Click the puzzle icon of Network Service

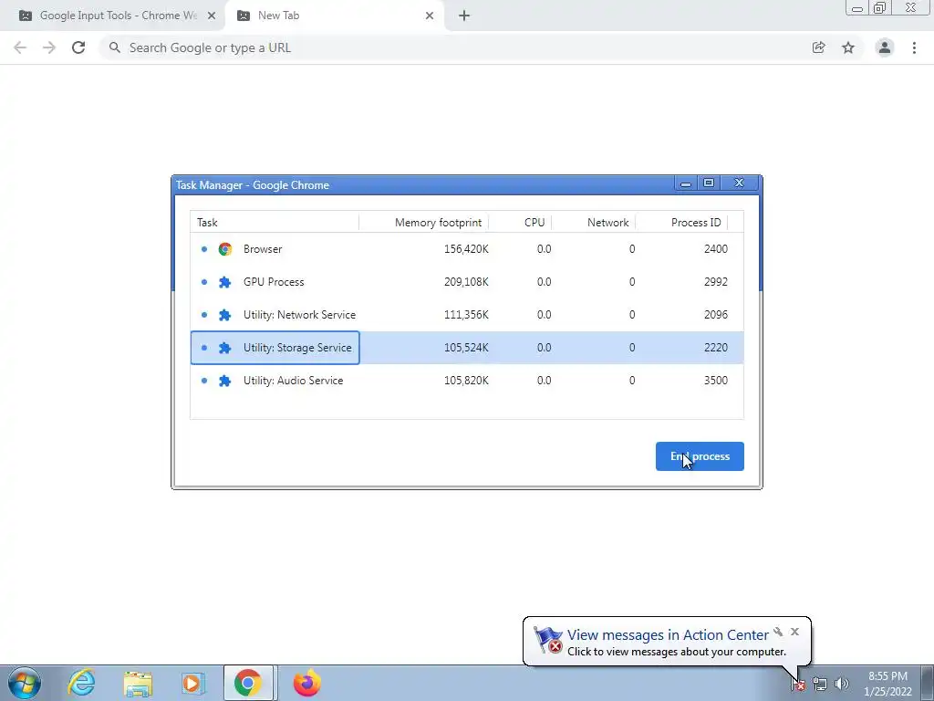click(x=224, y=315)
